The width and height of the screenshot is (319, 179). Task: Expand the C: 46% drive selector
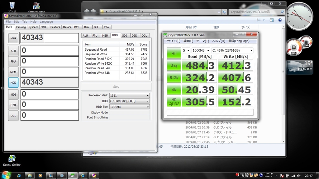click(232, 50)
